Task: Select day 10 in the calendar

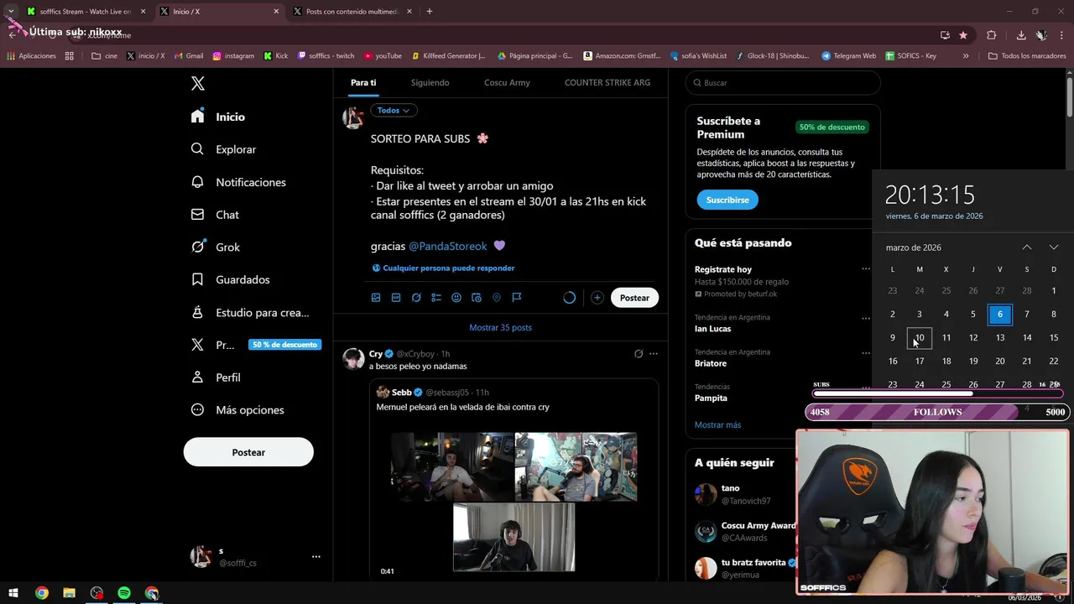Action: click(920, 338)
